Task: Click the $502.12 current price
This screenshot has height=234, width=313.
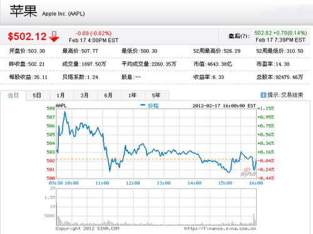Action: point(27,36)
